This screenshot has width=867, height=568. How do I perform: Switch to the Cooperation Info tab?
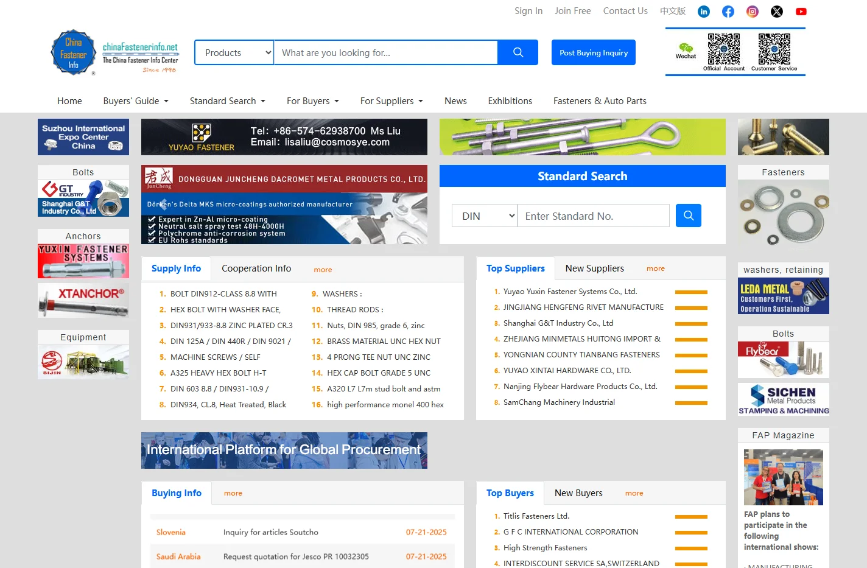tap(256, 268)
